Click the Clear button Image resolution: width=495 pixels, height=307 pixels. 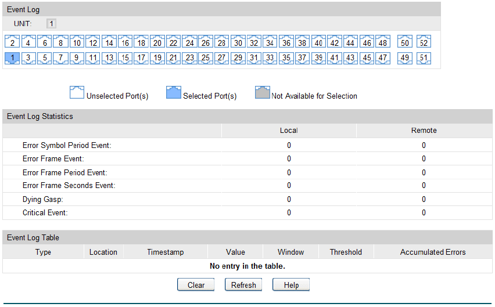point(196,285)
